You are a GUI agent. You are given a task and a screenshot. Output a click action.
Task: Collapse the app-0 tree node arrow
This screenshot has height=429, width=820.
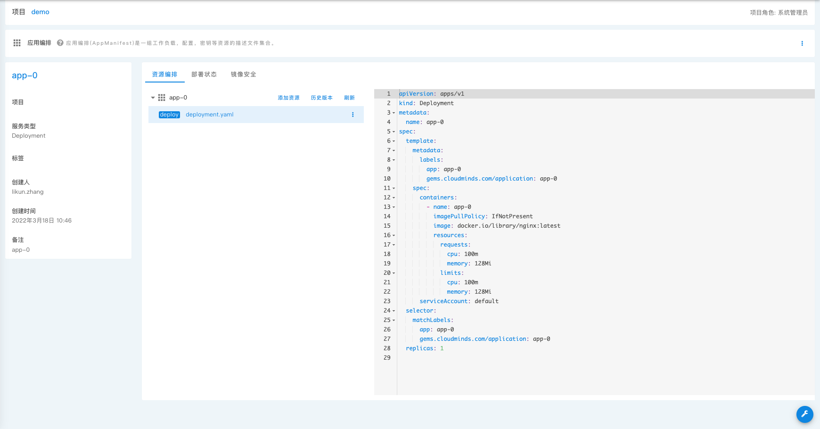tap(153, 98)
